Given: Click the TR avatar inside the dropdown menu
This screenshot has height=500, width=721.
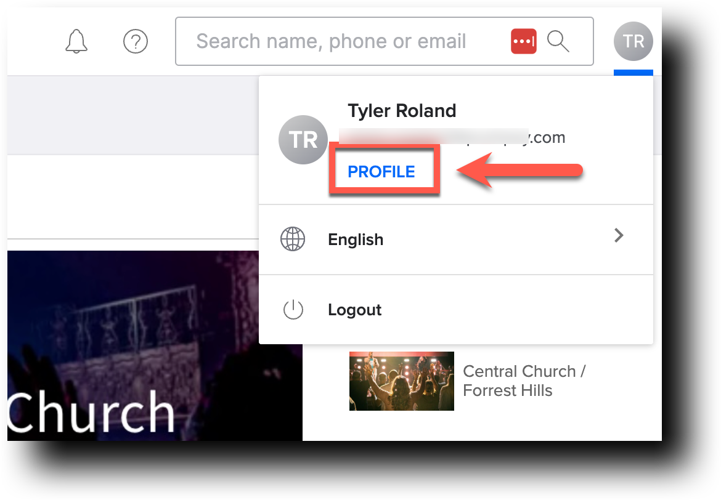Looking at the screenshot, I should [x=303, y=140].
